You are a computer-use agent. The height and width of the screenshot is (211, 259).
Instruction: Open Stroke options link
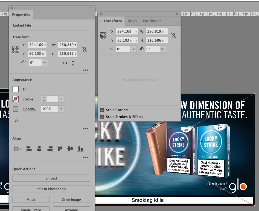pos(28,99)
